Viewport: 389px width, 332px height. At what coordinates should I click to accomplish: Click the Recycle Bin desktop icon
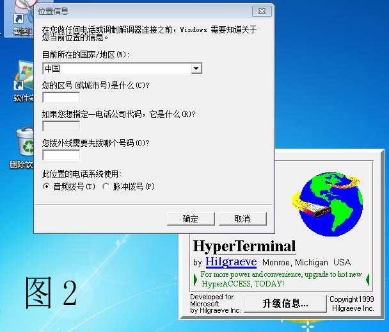tap(25, 142)
